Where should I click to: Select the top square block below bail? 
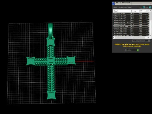point(51,42)
